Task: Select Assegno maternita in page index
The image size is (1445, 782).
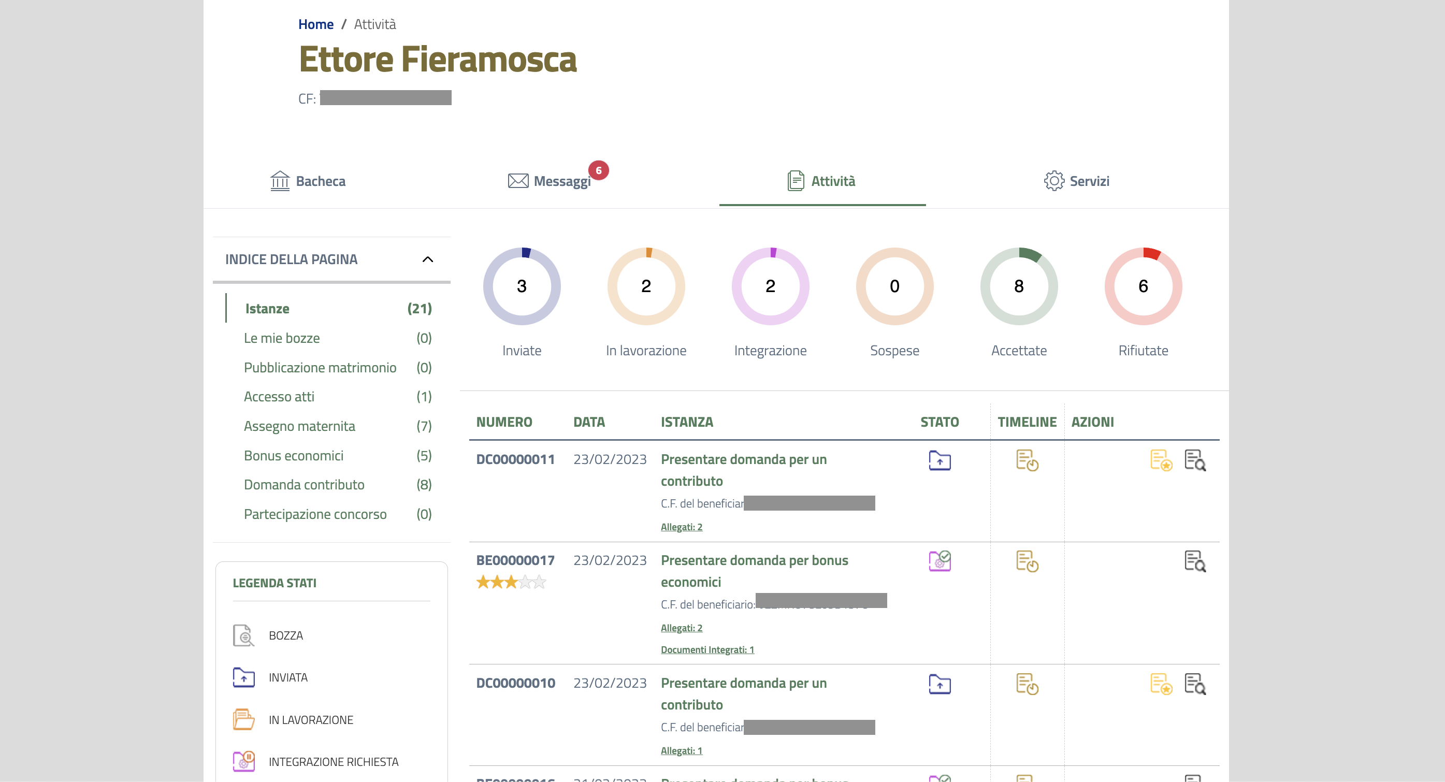Action: click(299, 426)
